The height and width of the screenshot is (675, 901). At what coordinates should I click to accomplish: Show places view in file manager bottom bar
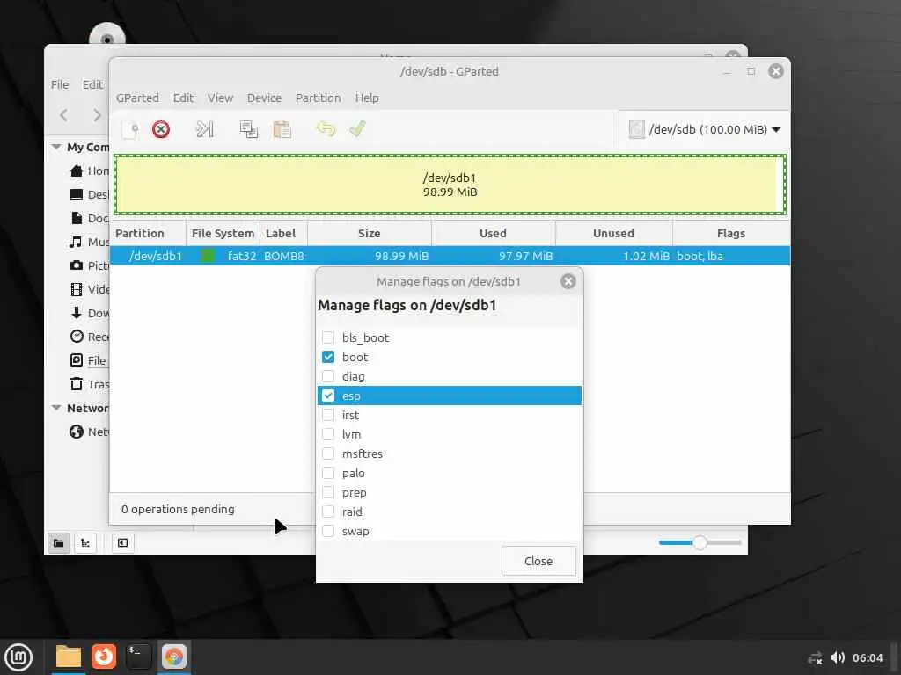tap(59, 543)
